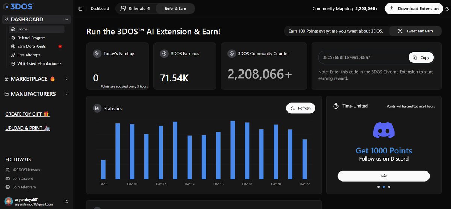Refresh the Statistics chart

point(301,108)
